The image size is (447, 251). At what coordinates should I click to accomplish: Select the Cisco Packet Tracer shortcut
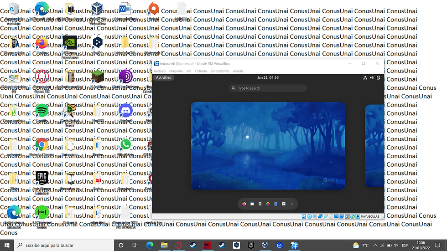coord(70,115)
